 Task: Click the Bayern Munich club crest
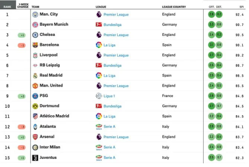35,25
